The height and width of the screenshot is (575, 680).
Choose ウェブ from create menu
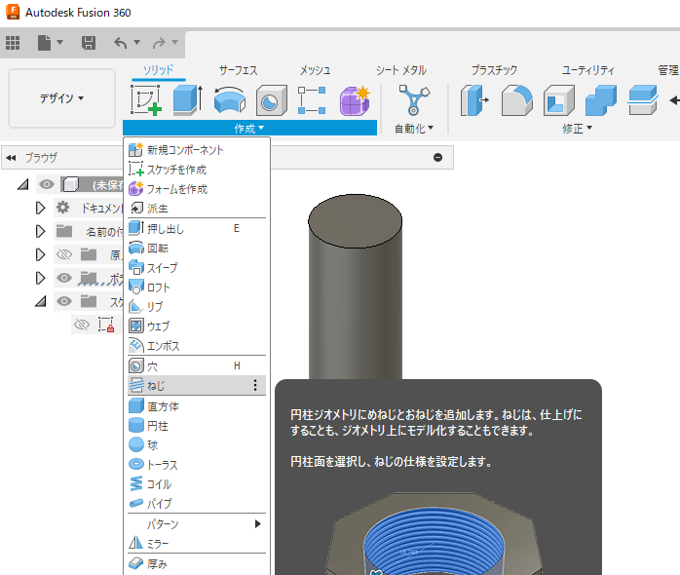(x=197, y=326)
